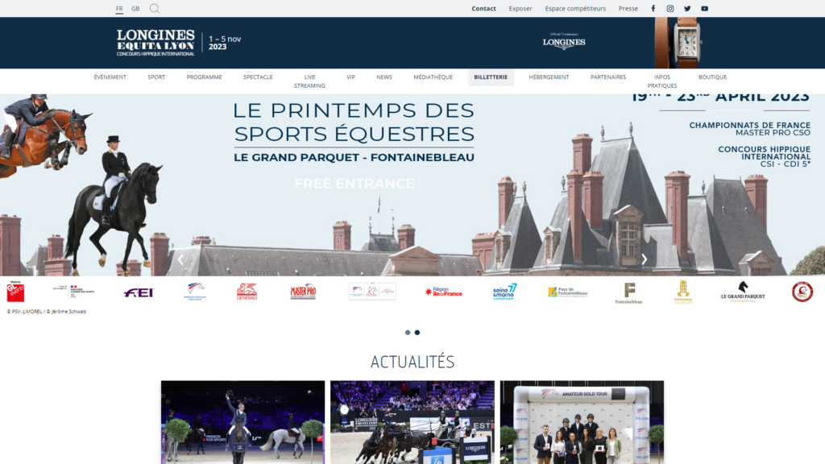
Task: Select the first carousel dot
Action: coord(408,333)
